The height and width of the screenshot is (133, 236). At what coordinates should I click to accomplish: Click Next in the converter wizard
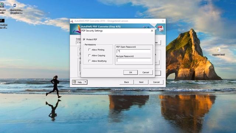click(x=141, y=82)
